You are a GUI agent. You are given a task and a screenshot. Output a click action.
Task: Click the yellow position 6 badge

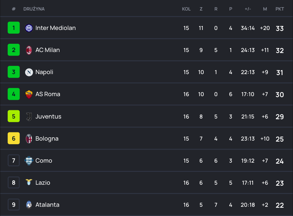14,138
